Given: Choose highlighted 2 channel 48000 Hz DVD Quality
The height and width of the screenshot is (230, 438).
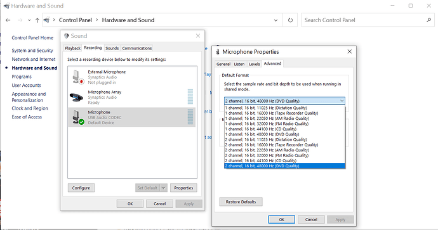Looking at the screenshot, I should (284, 166).
